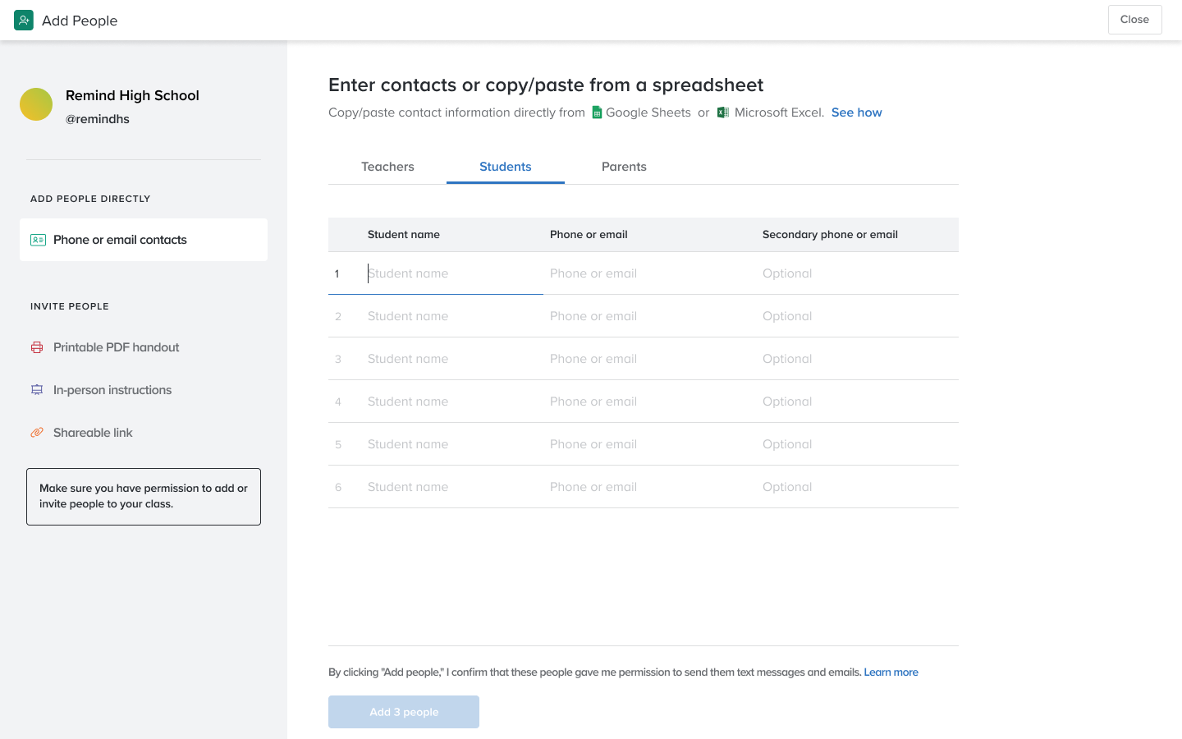Image resolution: width=1182 pixels, height=739 pixels.
Task: Click the Optional secondary field in row 2
Action: tap(857, 316)
